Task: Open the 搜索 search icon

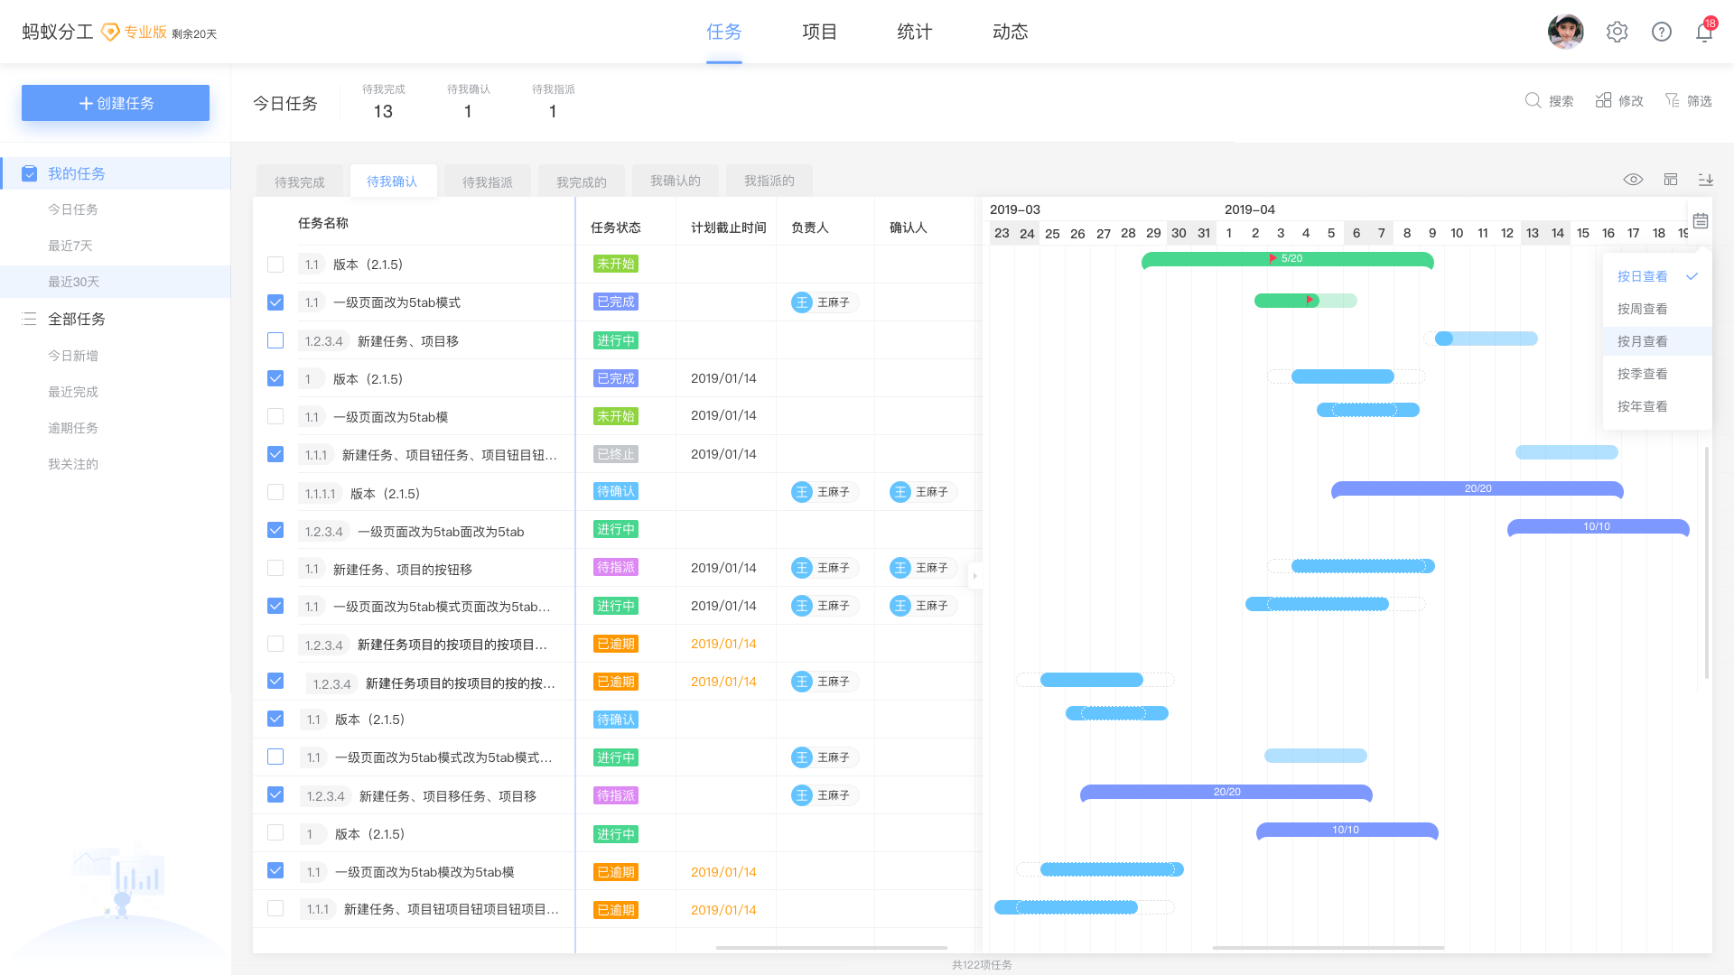Action: pos(1534,100)
